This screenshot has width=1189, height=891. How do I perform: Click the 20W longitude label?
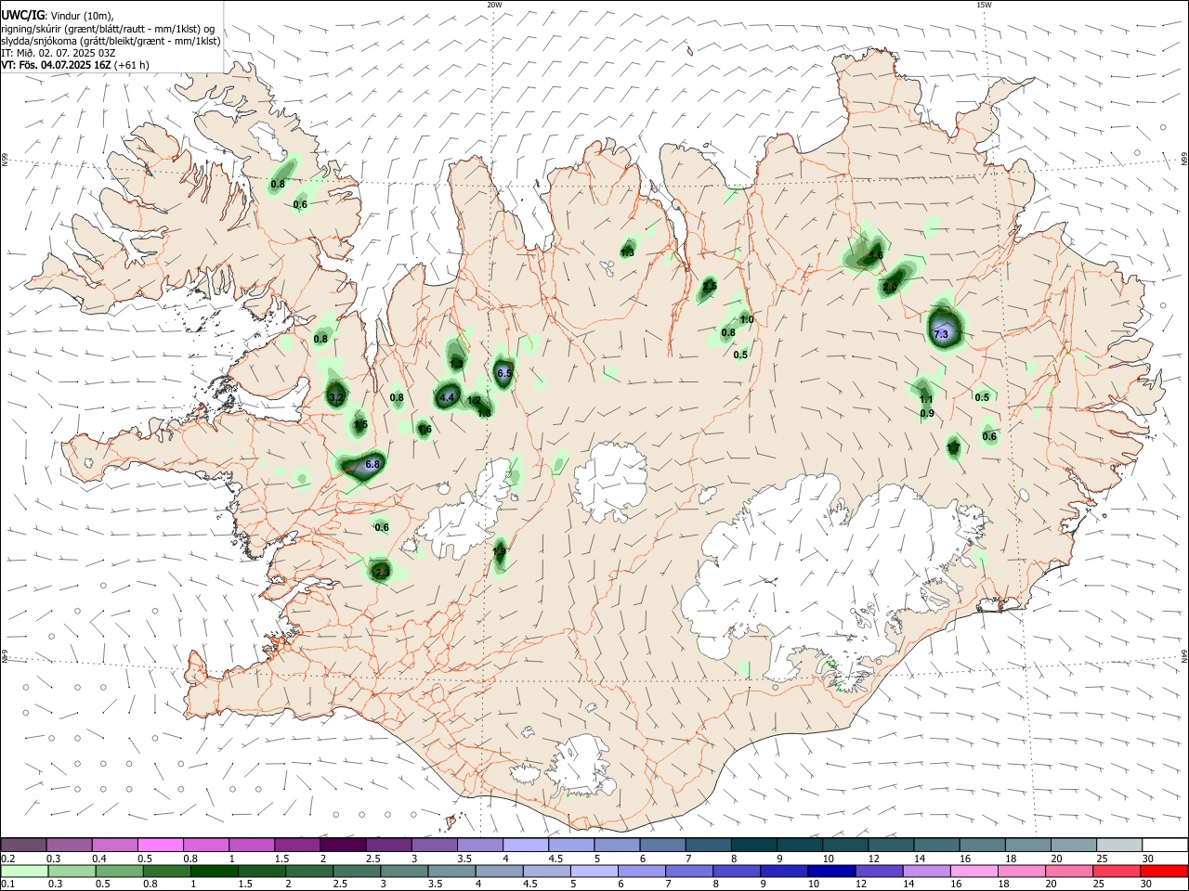[494, 5]
